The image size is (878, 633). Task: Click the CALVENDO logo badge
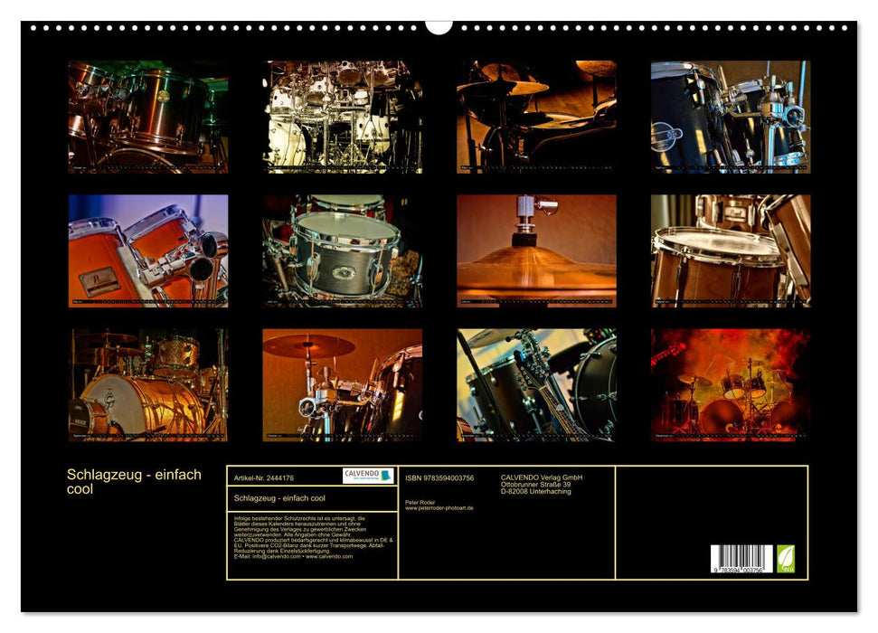(368, 476)
